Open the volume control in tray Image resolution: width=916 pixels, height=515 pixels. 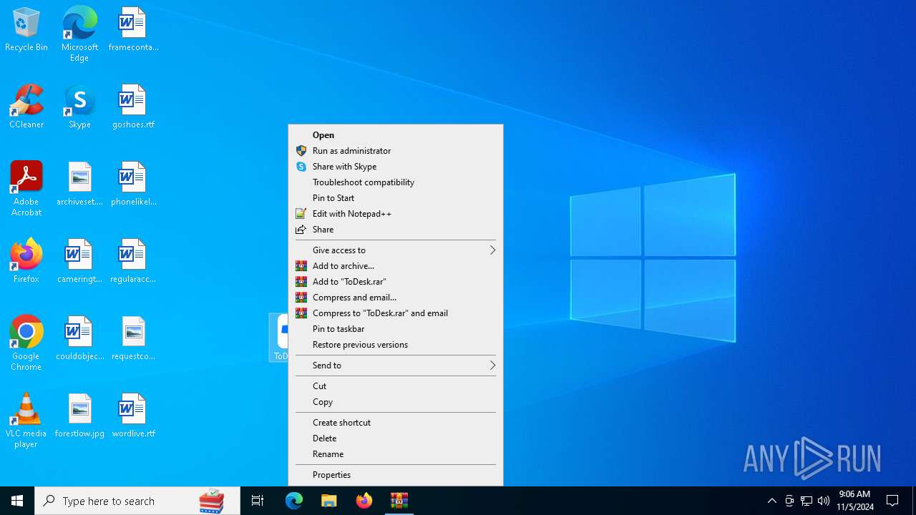coord(824,501)
